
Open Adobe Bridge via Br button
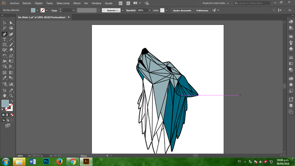tap(120, 3)
